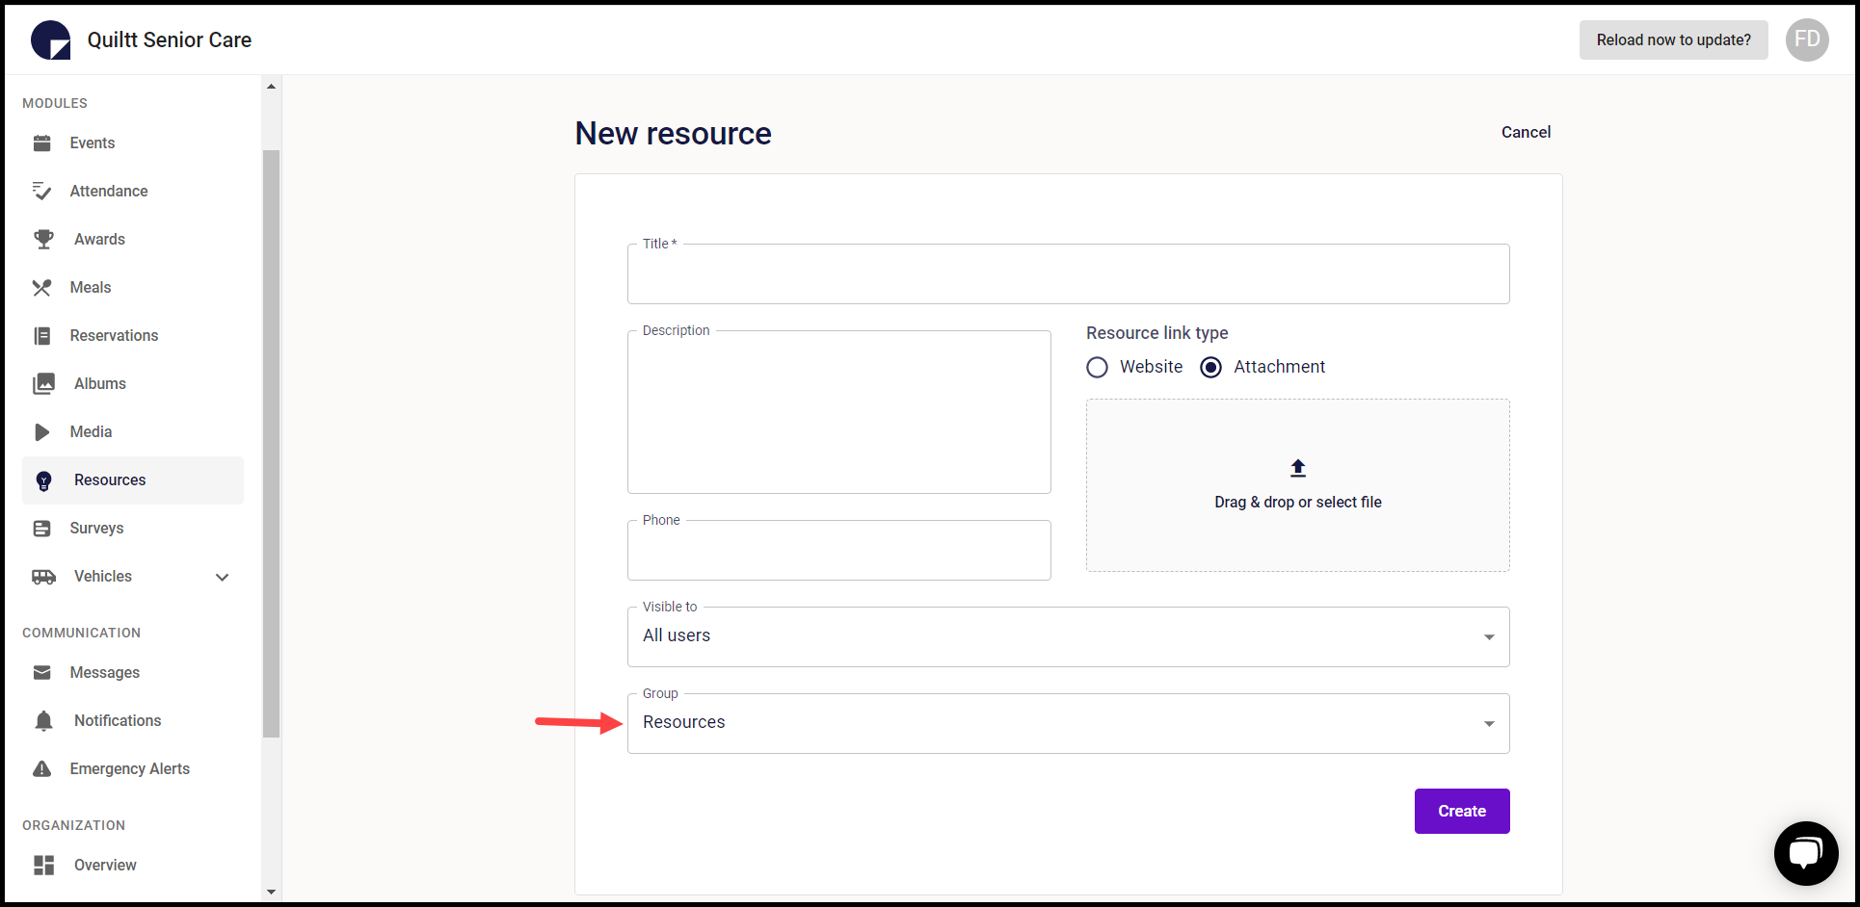Open the Visible to dropdown
Viewport: 1860px width, 907px height.
1068,636
